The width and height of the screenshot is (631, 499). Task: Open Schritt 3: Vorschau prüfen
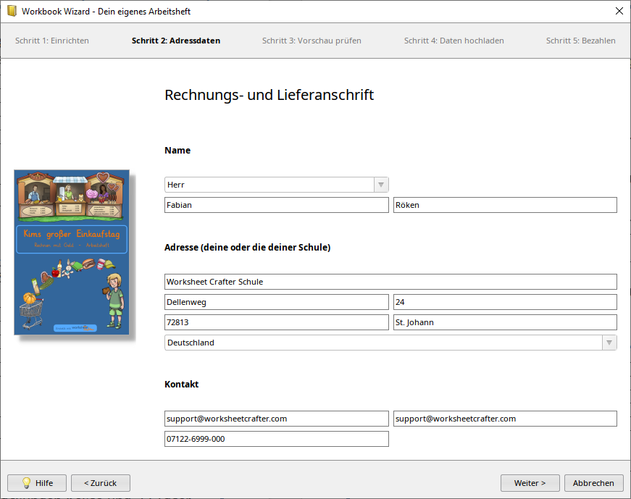click(x=312, y=41)
